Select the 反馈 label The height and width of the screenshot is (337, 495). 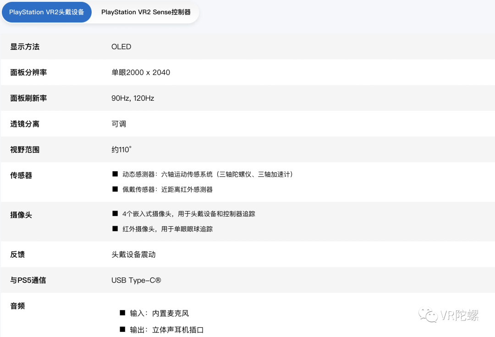pyautogui.click(x=17, y=255)
